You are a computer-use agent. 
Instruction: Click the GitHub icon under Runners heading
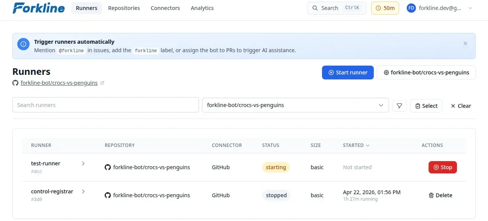(x=15, y=83)
